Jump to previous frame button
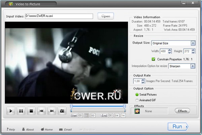Viewport: 202px width, 135px height. pyautogui.click(x=42, y=111)
